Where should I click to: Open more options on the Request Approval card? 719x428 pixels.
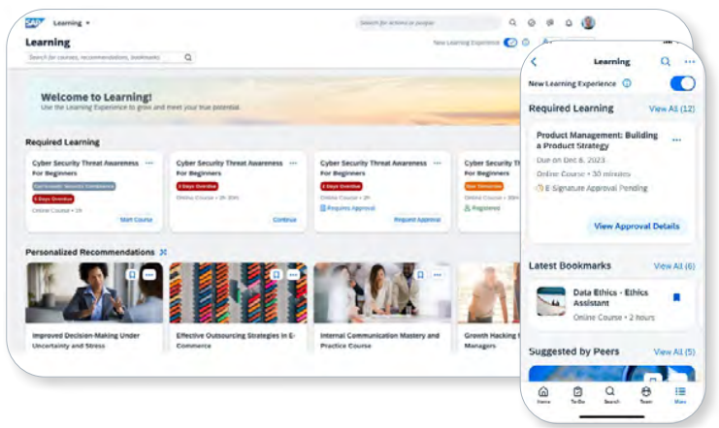(438, 163)
